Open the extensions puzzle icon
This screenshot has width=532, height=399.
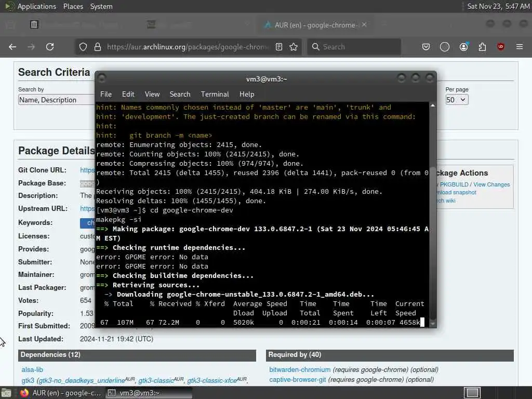tap(482, 47)
